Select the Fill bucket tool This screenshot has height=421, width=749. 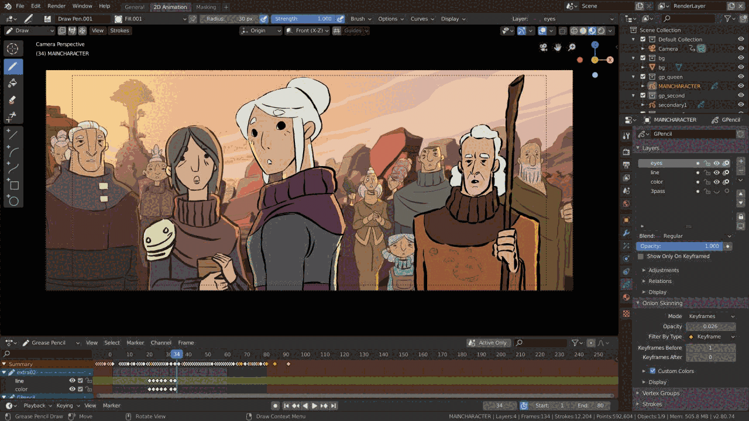click(x=13, y=84)
